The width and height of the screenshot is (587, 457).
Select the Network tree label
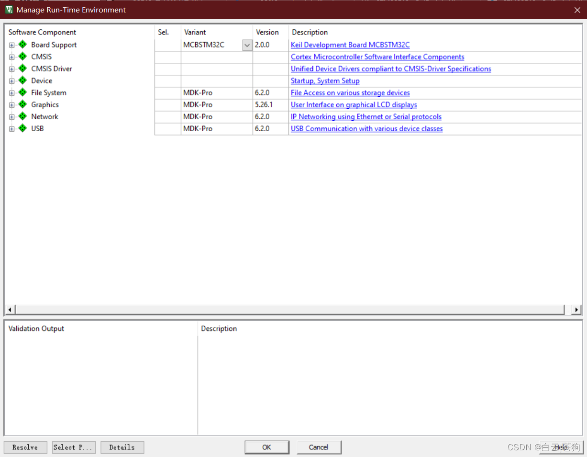coord(44,117)
